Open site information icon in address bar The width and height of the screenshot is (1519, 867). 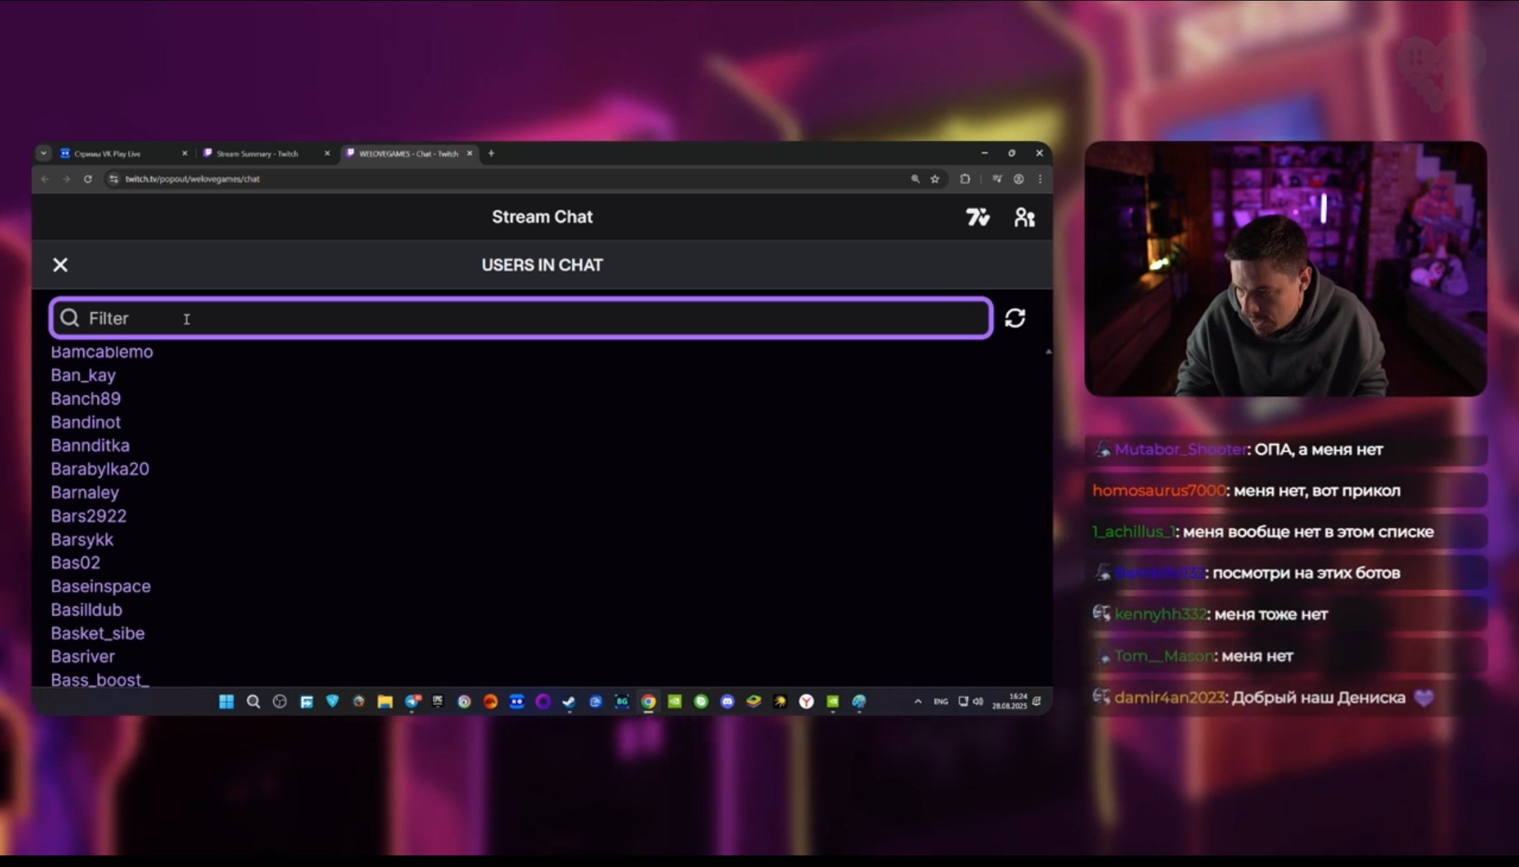click(x=113, y=179)
